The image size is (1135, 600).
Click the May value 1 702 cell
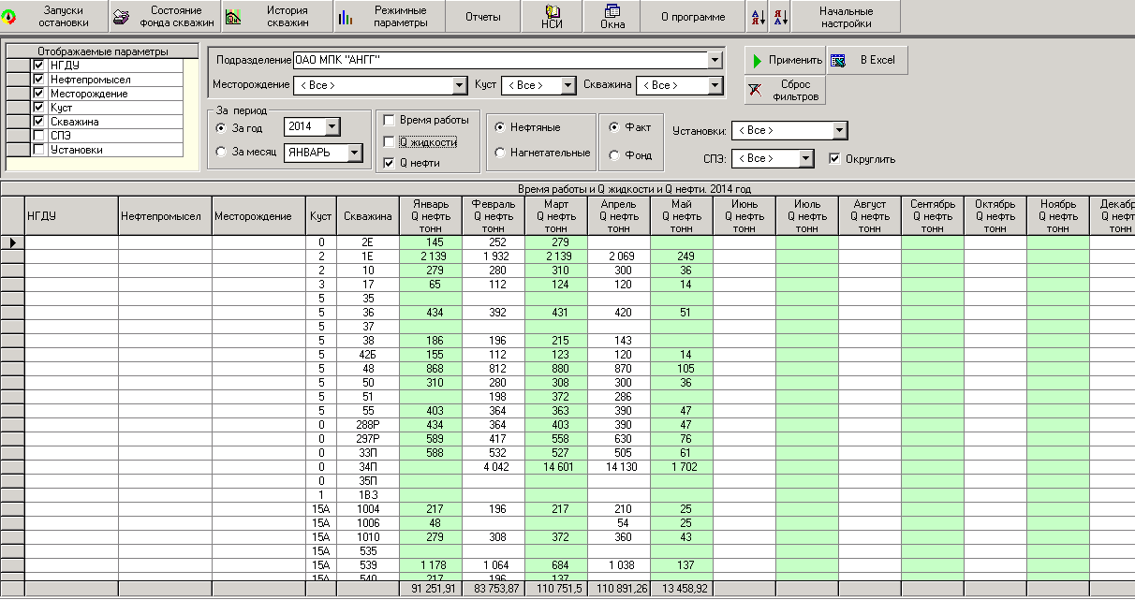[x=682, y=467]
